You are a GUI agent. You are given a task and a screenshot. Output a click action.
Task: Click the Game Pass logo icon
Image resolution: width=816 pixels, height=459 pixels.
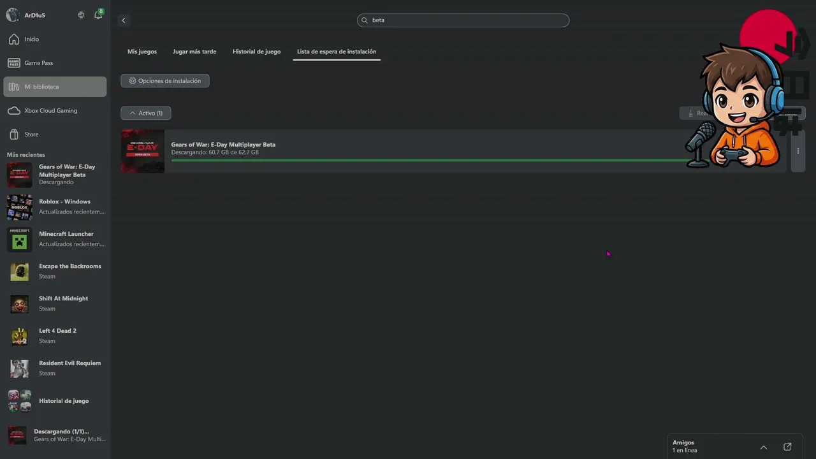tap(13, 63)
